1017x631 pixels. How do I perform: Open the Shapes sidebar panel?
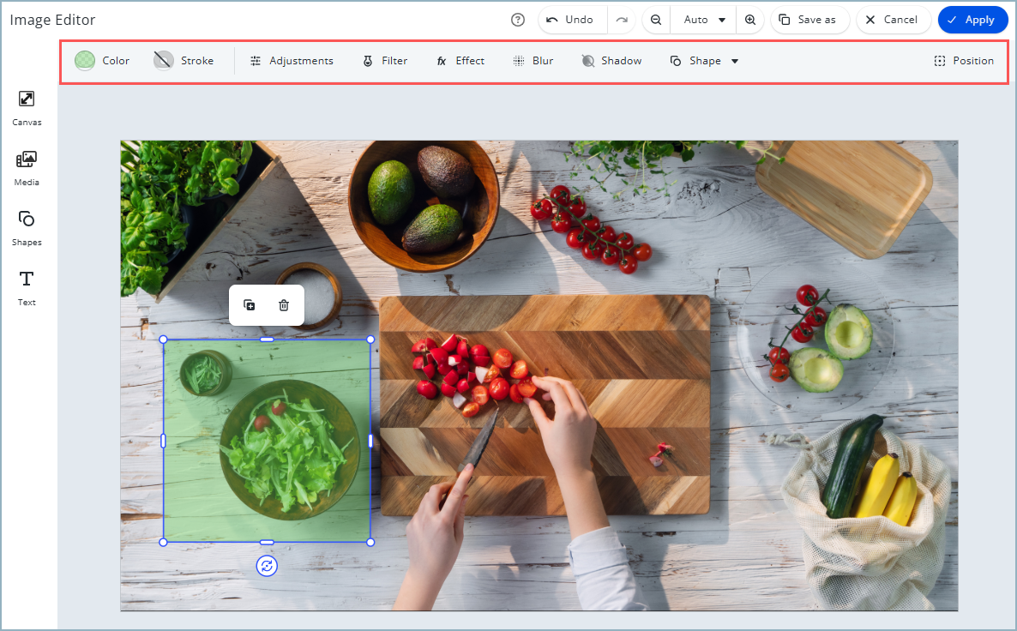click(x=27, y=227)
